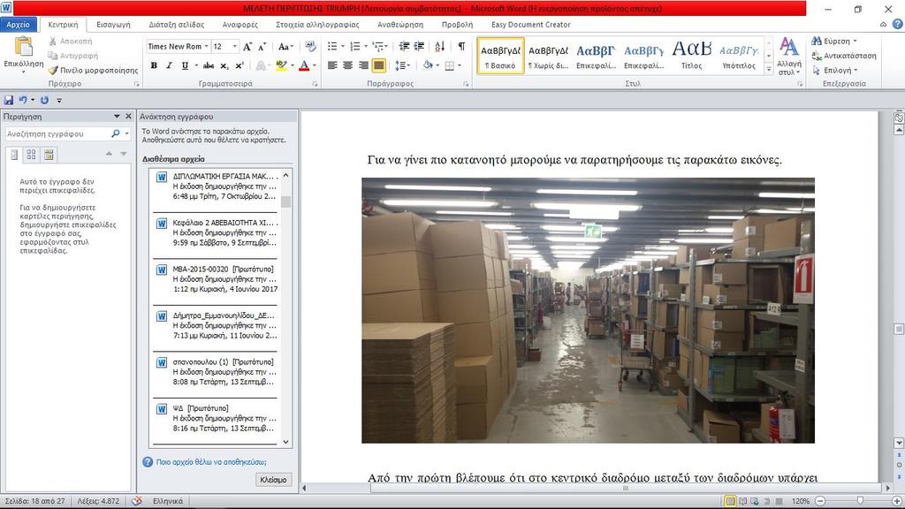The image size is (905, 509).
Task: Redo the last action
Action: (x=44, y=100)
